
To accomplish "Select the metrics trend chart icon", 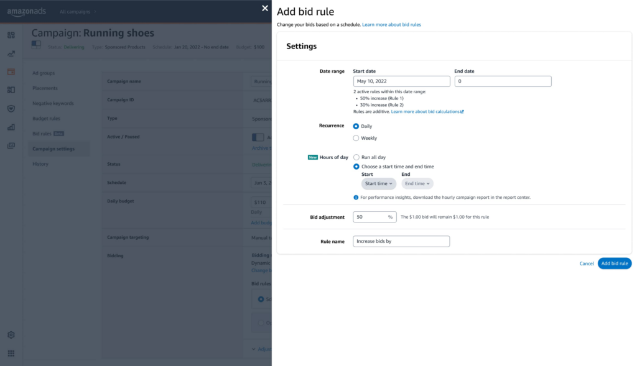I will pyautogui.click(x=11, y=53).
